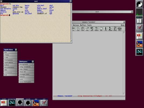Image resolution: width=144 pixels, height=108 pixels.
Task: Launch XJed from the Applications menu
Action: click(10, 58)
